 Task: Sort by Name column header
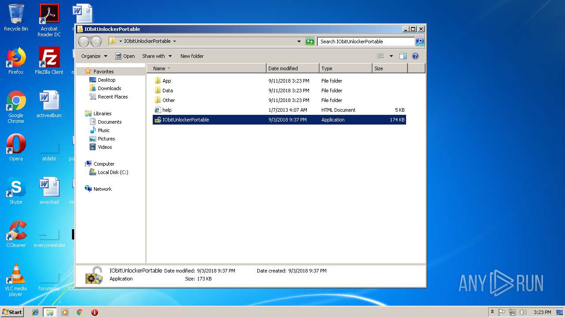tap(207, 68)
